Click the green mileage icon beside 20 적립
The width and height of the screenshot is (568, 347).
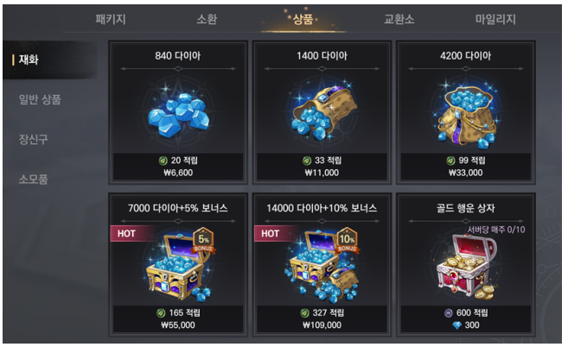coord(163,161)
